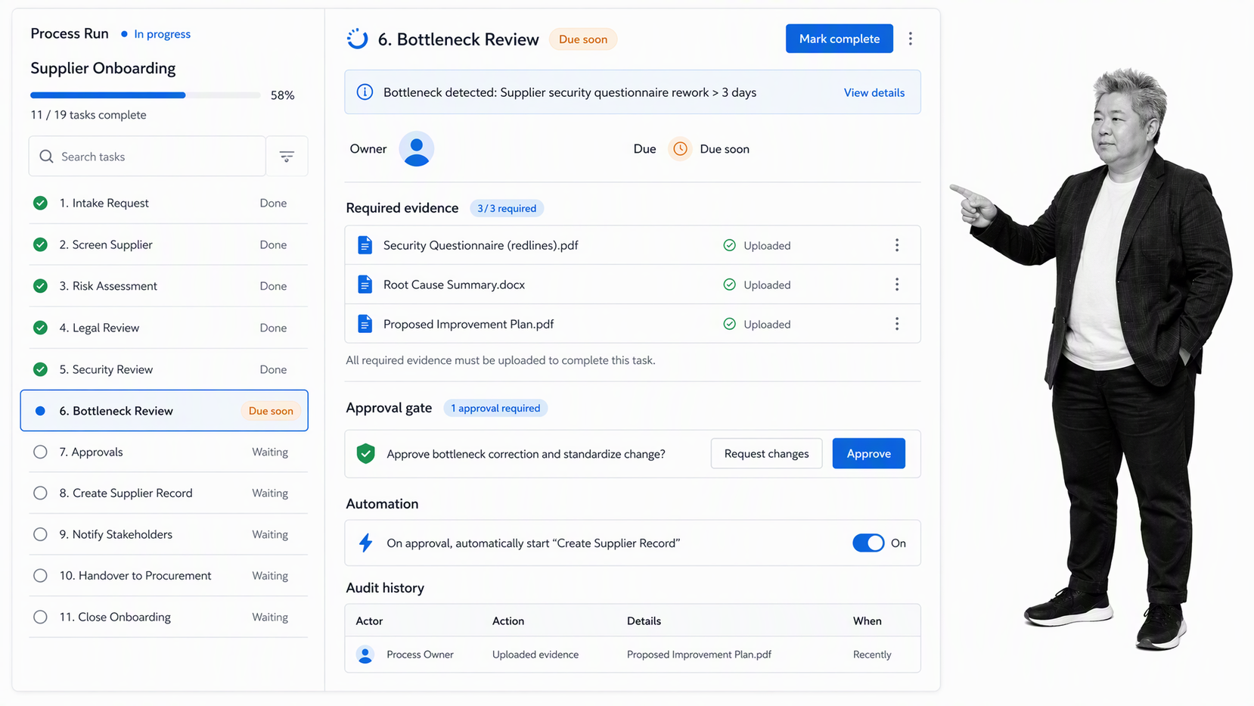Click the Approve button
Viewport: 1254px width, 706px height.
[868, 453]
